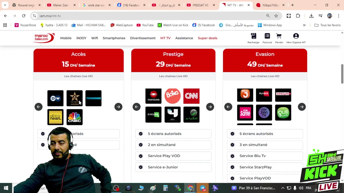Click the 3 en simultané checkmark
Viewport: 344px width, 193px height.
[232, 145]
